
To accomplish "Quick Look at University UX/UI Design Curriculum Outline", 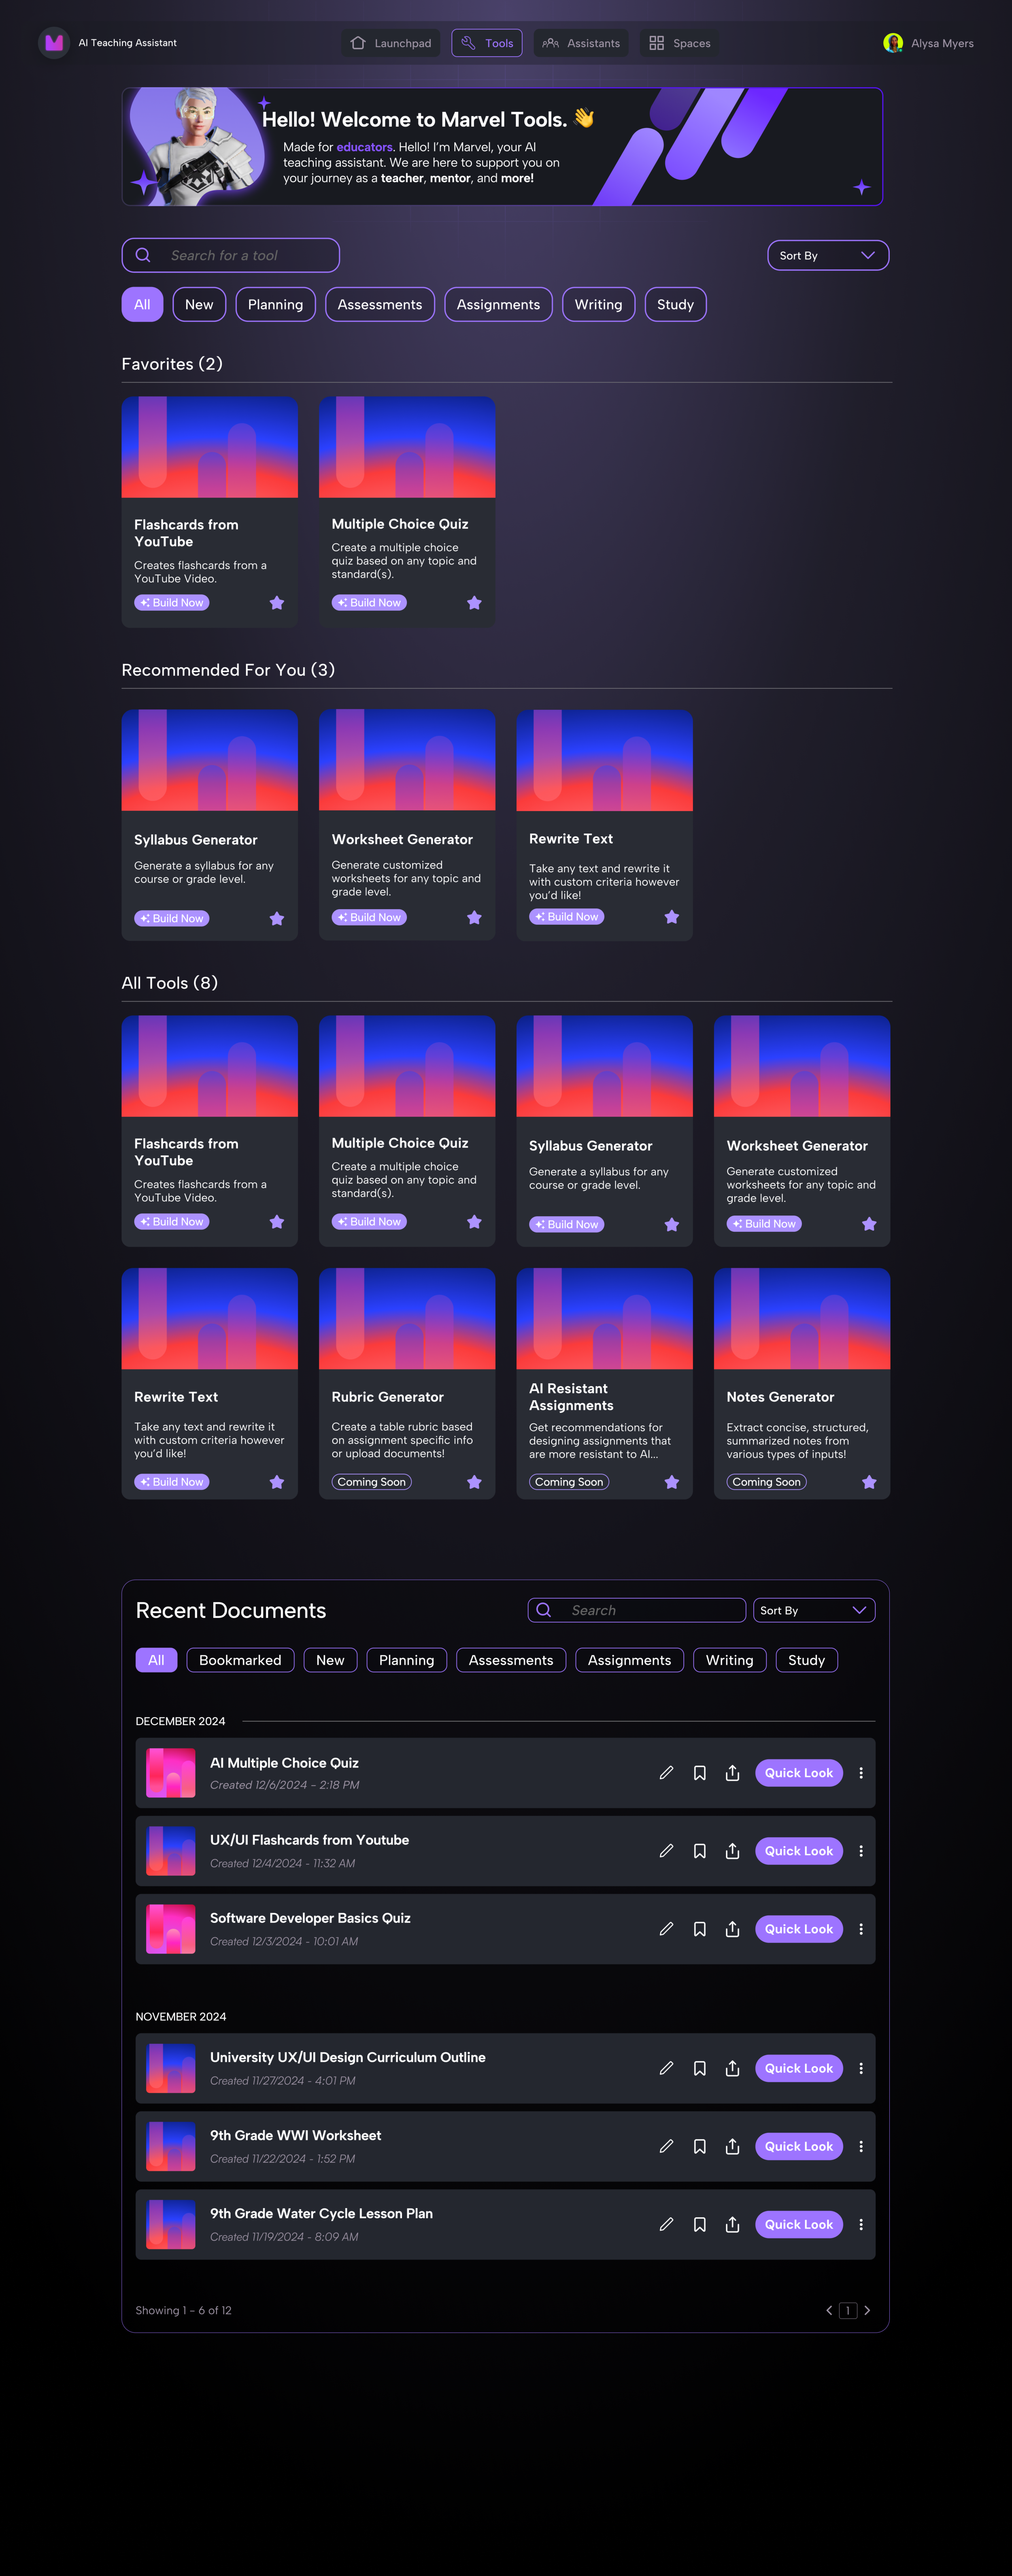I will [798, 2068].
